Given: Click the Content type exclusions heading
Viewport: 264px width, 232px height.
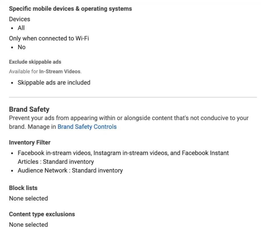Looking at the screenshot, I should pyautogui.click(x=42, y=214).
